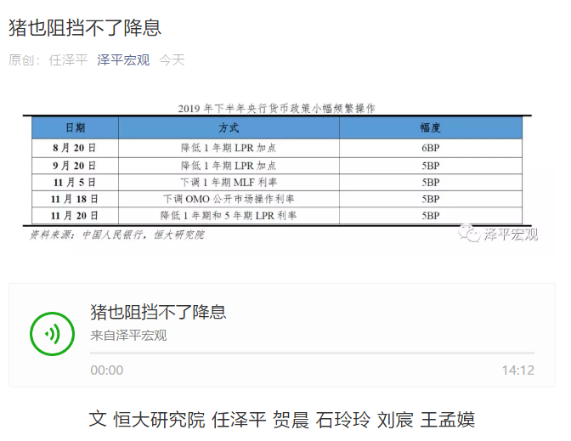571x441 pixels.
Task: Click the 11月20日 date cell
Action: (75, 216)
